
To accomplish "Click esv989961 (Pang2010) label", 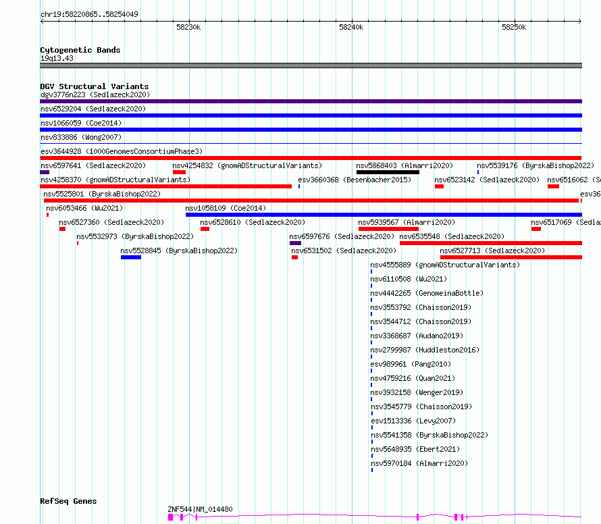I will click(x=411, y=364).
